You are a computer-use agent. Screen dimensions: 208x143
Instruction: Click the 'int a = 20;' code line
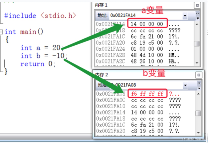point(42,48)
